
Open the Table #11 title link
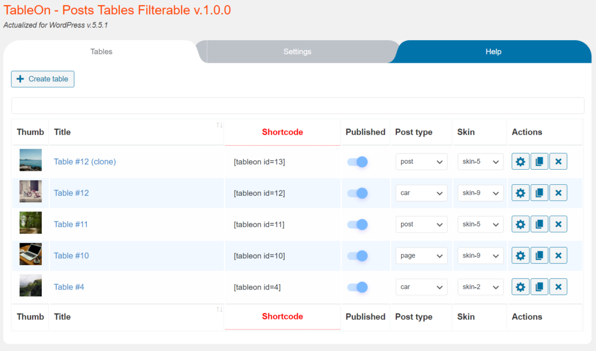[x=70, y=224]
